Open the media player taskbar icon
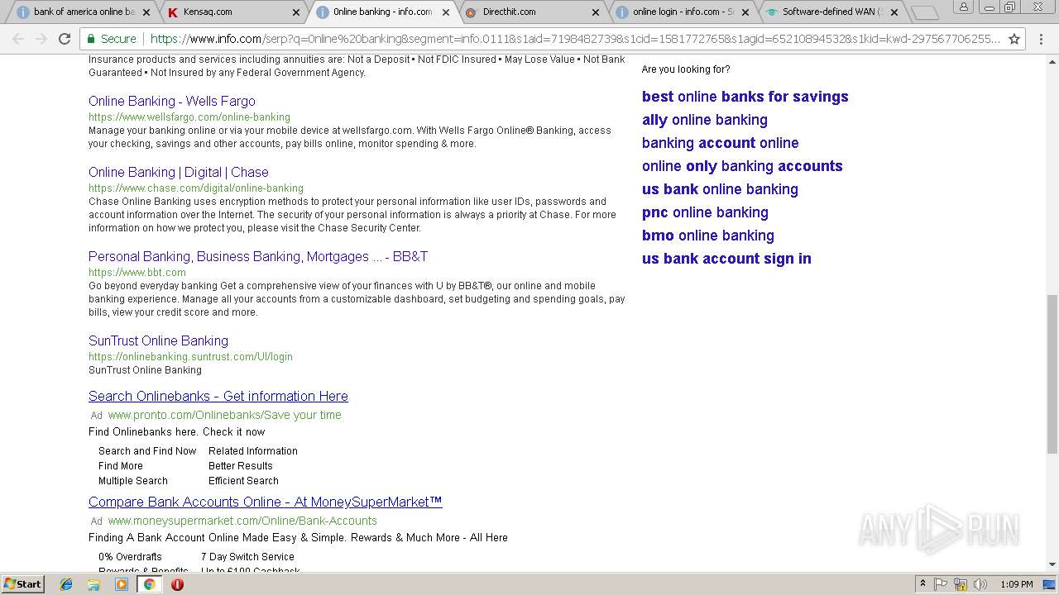Viewport: 1059px width, 595px height. point(122,584)
